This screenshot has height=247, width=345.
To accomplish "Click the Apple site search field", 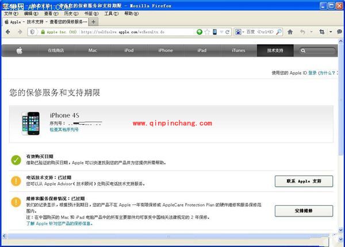I will click(317, 51).
